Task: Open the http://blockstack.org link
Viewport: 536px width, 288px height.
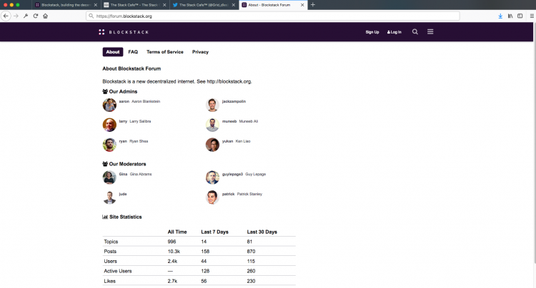Action: (229, 81)
